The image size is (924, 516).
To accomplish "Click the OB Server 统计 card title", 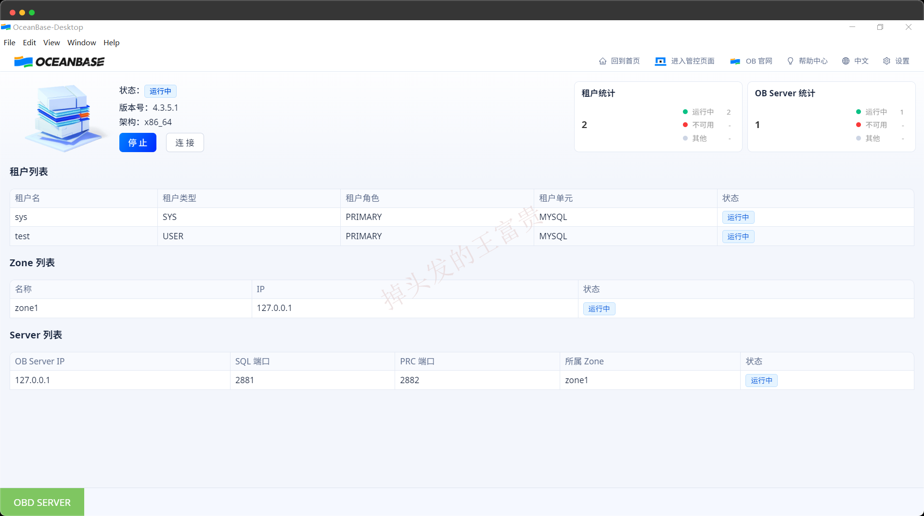I will [x=785, y=93].
